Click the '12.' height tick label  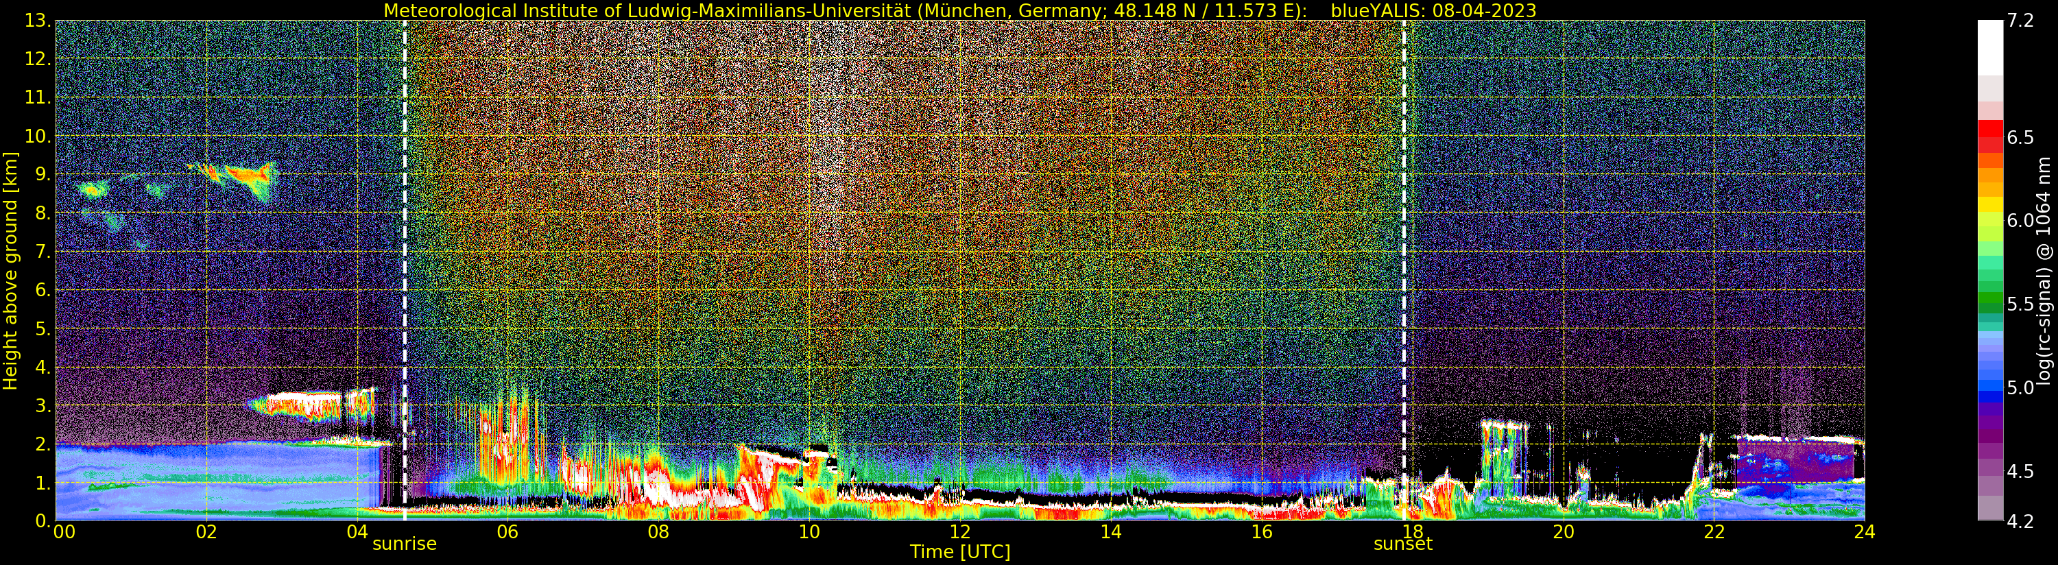(x=38, y=59)
